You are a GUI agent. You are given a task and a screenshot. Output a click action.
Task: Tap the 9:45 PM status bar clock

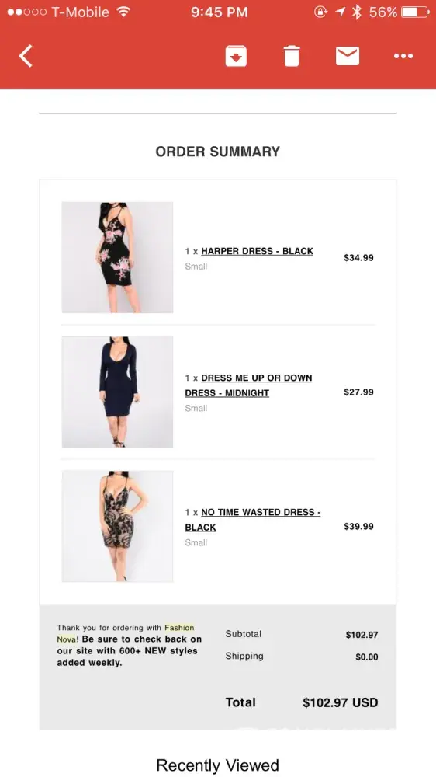click(x=220, y=12)
